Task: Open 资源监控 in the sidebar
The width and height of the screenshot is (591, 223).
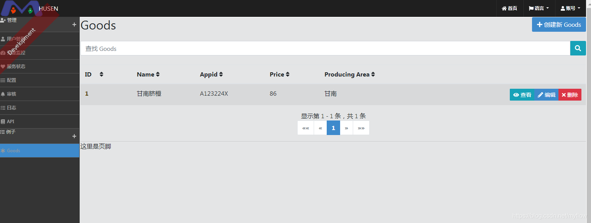Action: [x=40, y=53]
